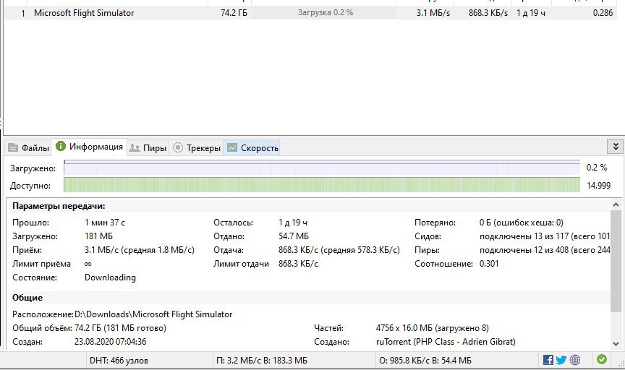Click the availability value 14.999
The width and height of the screenshot is (625, 370).
(x=598, y=185)
